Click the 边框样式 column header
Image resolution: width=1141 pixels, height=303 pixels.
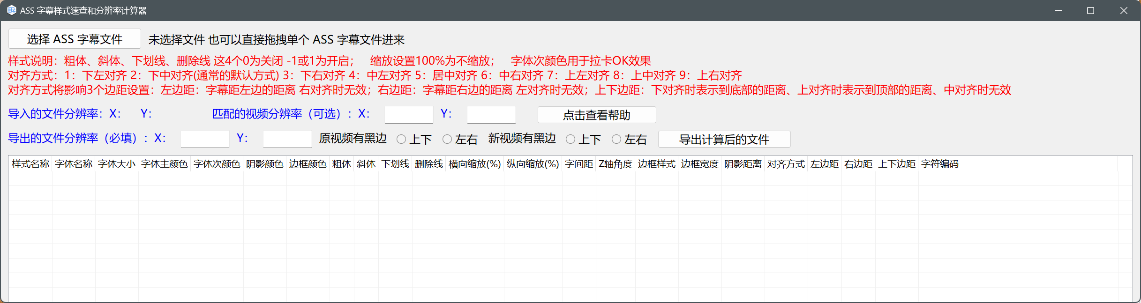pyautogui.click(x=657, y=164)
